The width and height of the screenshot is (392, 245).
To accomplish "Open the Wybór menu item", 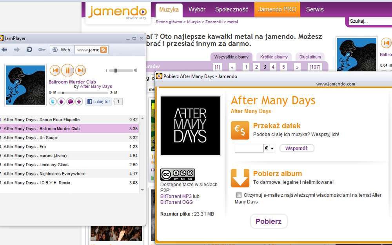I will (x=197, y=9).
